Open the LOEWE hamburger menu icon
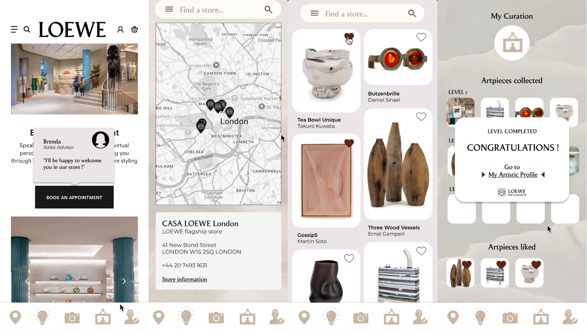The height and width of the screenshot is (330, 587). pos(14,29)
